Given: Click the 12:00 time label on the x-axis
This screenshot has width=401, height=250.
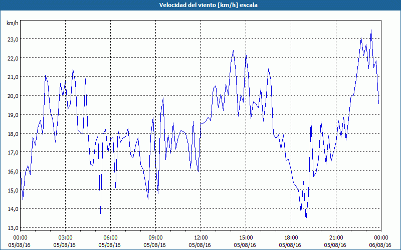Looking at the screenshot, I should click(201, 238).
